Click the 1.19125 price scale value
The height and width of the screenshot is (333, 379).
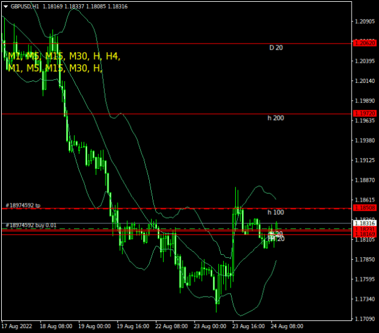(x=364, y=160)
